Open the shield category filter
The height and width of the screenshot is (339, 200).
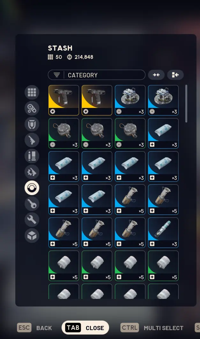click(x=32, y=124)
